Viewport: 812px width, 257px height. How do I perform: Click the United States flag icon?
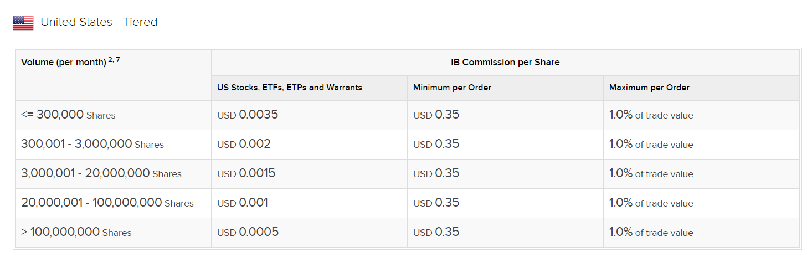coord(23,23)
